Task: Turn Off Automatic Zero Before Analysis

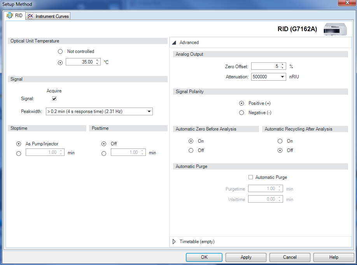Action: [x=191, y=150]
